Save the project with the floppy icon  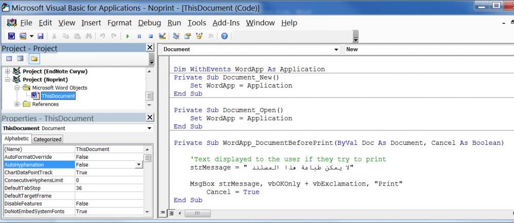(41, 36)
